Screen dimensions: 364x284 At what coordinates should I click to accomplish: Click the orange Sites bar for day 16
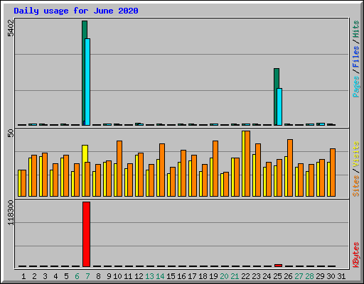pyautogui.click(x=183, y=173)
